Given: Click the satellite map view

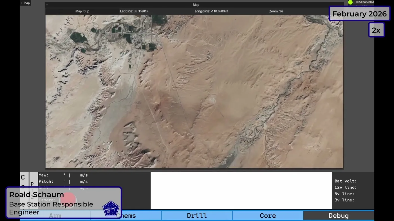Looking at the screenshot, I should [194, 91].
